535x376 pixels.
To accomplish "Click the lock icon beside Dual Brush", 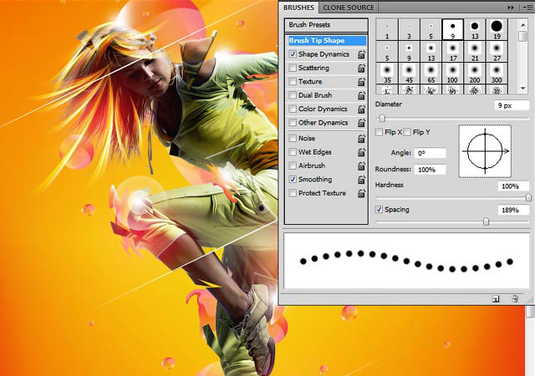I will tap(362, 95).
